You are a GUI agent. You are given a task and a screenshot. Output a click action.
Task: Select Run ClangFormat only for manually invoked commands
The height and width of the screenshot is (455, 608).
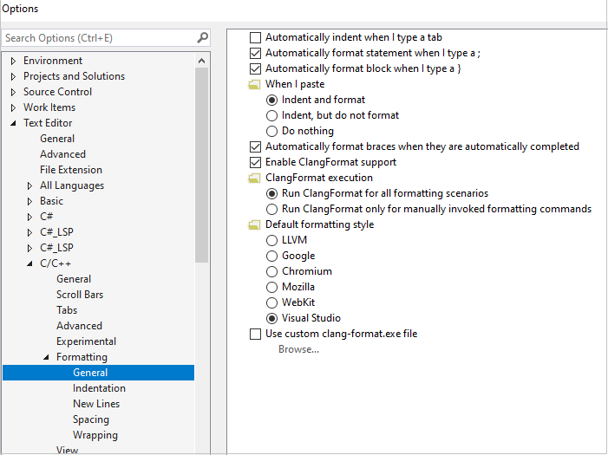tap(271, 209)
